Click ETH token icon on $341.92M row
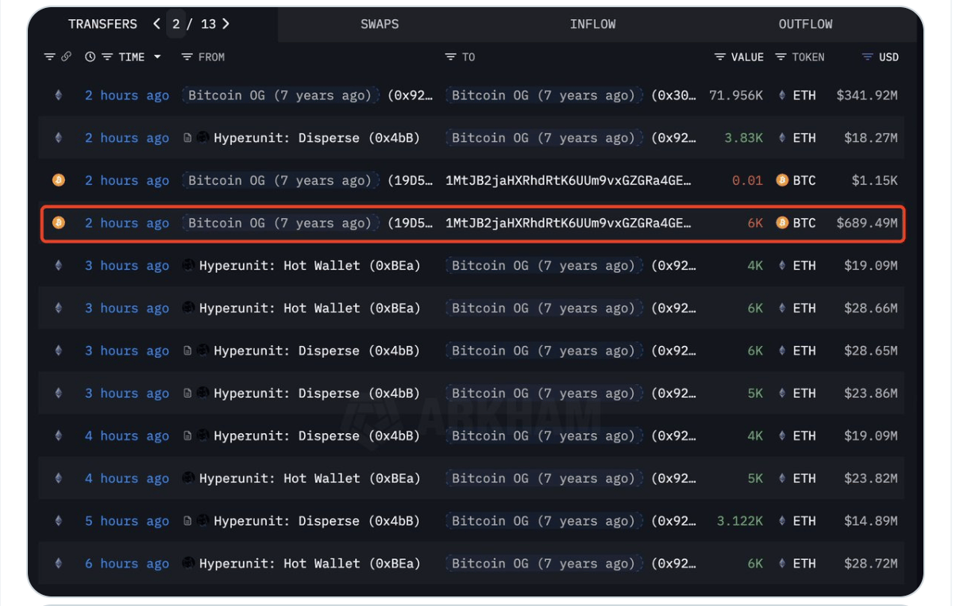 point(782,95)
